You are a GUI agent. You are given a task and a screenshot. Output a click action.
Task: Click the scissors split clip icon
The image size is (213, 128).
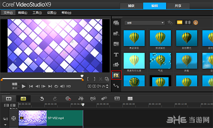(x=100, y=79)
